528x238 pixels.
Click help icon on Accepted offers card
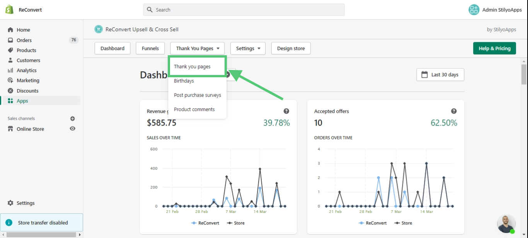coord(454,111)
